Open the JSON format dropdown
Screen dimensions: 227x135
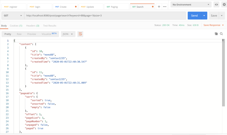[68, 34]
